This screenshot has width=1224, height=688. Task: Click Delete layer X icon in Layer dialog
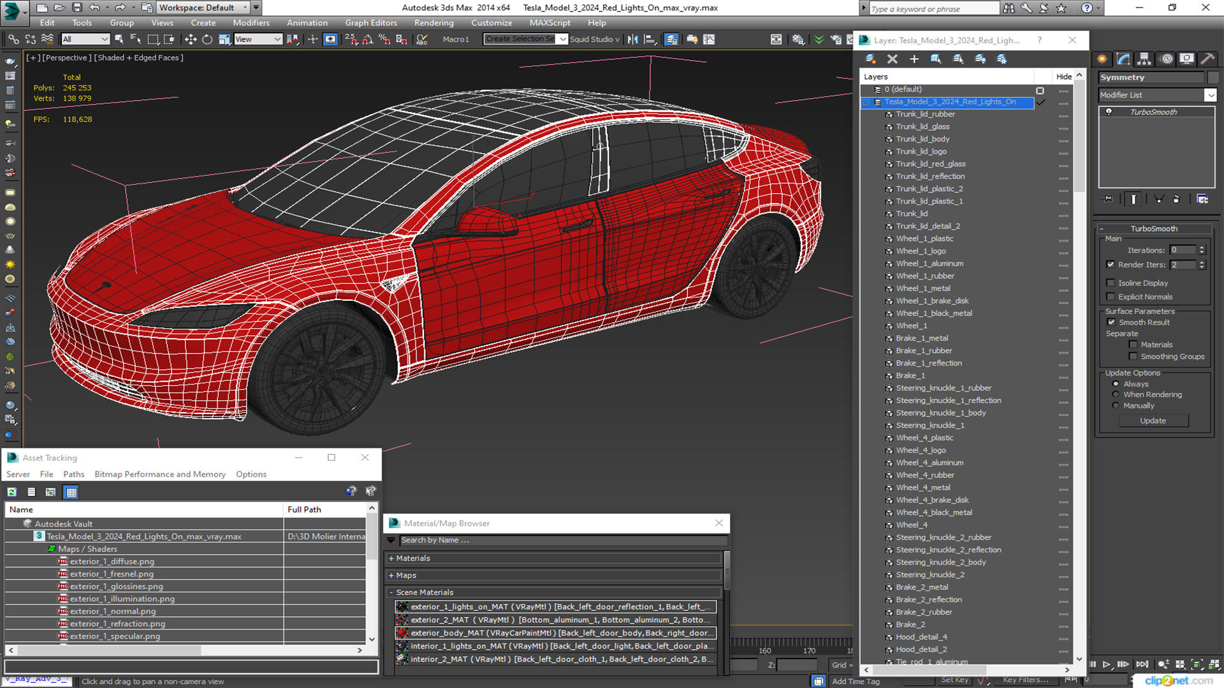click(x=892, y=59)
